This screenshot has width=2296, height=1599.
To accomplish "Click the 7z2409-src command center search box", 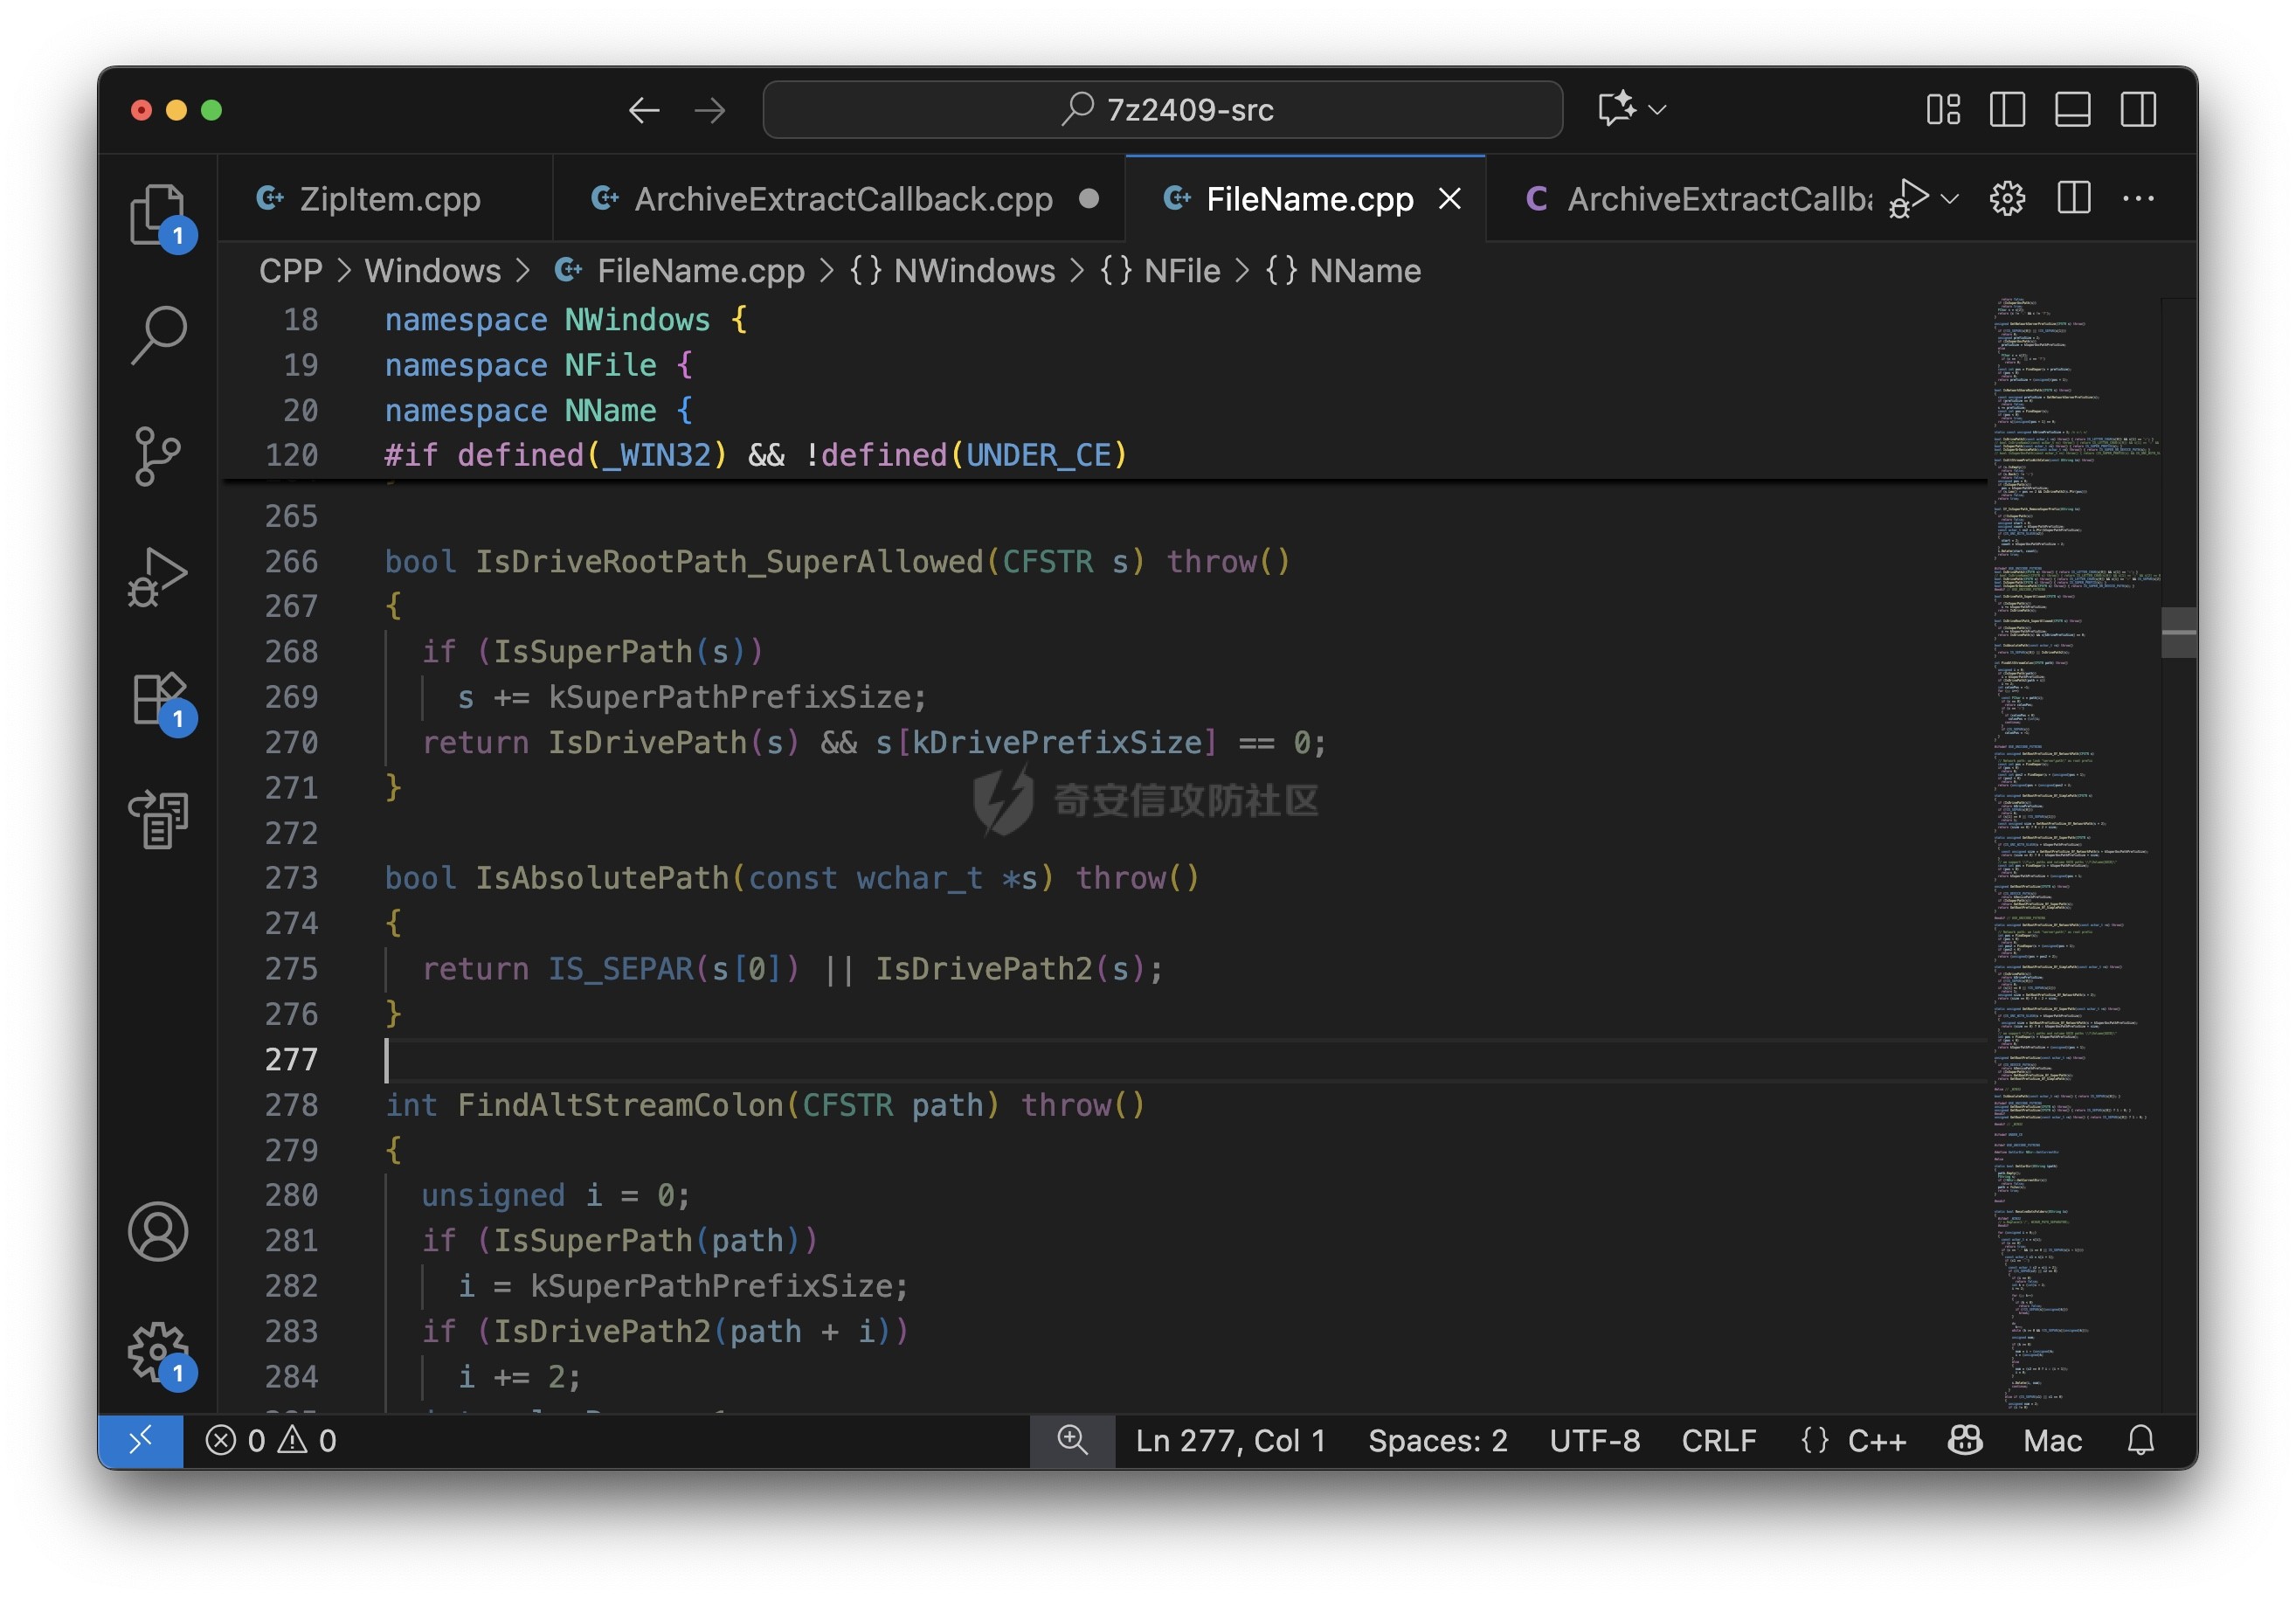I will tap(1162, 109).
